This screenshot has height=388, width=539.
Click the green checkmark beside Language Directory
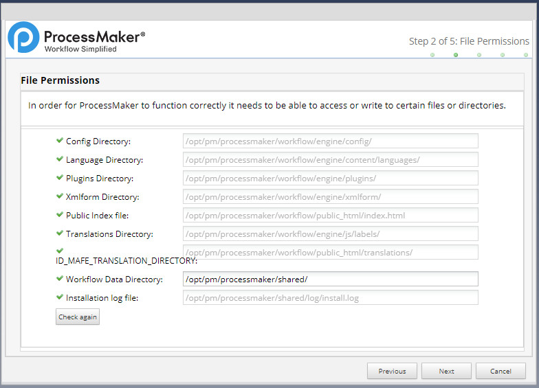click(x=60, y=159)
